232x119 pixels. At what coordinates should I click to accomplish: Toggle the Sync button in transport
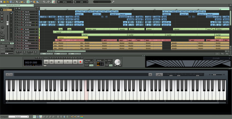[x=91, y=62]
